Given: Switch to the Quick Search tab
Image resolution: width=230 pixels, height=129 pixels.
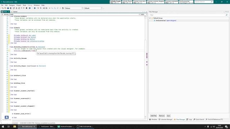Looking at the screenshot, I should [199, 119].
